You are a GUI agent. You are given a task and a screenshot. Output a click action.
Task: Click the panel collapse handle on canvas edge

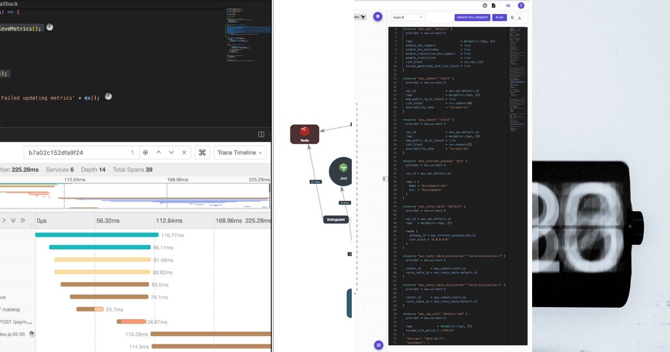click(385, 179)
